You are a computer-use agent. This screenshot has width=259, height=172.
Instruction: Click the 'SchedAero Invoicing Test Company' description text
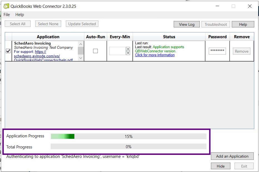click(x=43, y=48)
